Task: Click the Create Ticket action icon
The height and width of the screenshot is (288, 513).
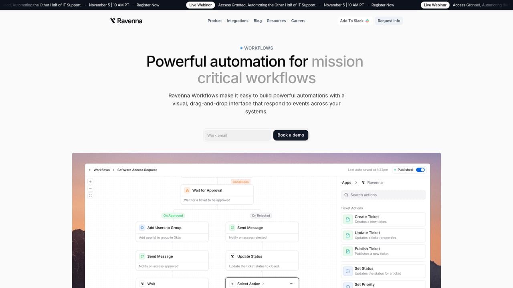Action: pos(347,219)
